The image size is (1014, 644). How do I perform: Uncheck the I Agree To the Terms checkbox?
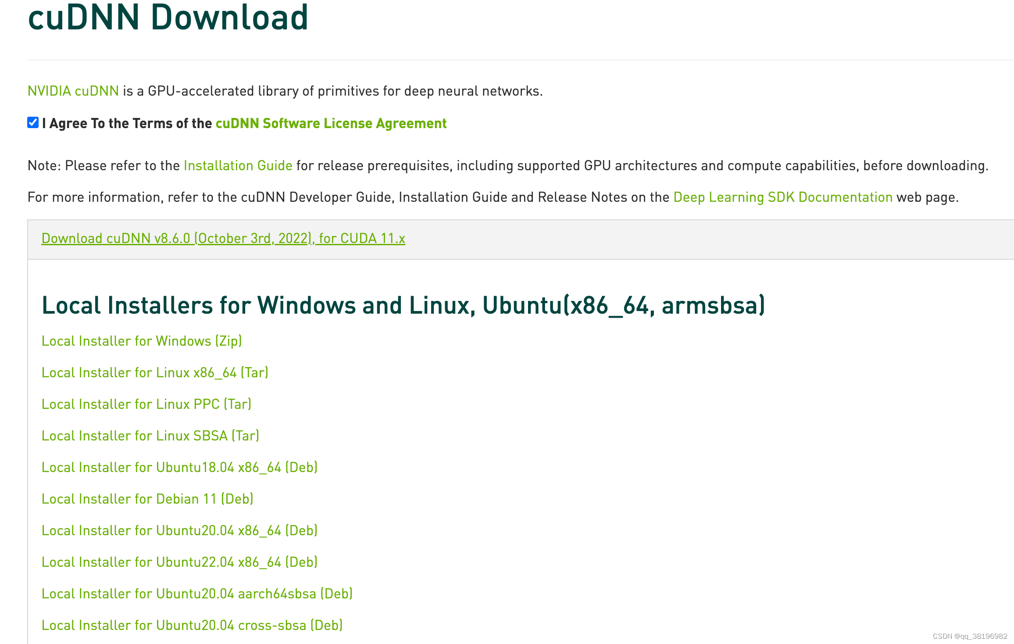point(33,122)
